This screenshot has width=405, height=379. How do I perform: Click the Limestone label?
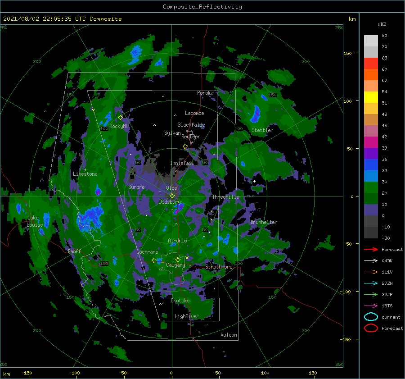pos(85,174)
